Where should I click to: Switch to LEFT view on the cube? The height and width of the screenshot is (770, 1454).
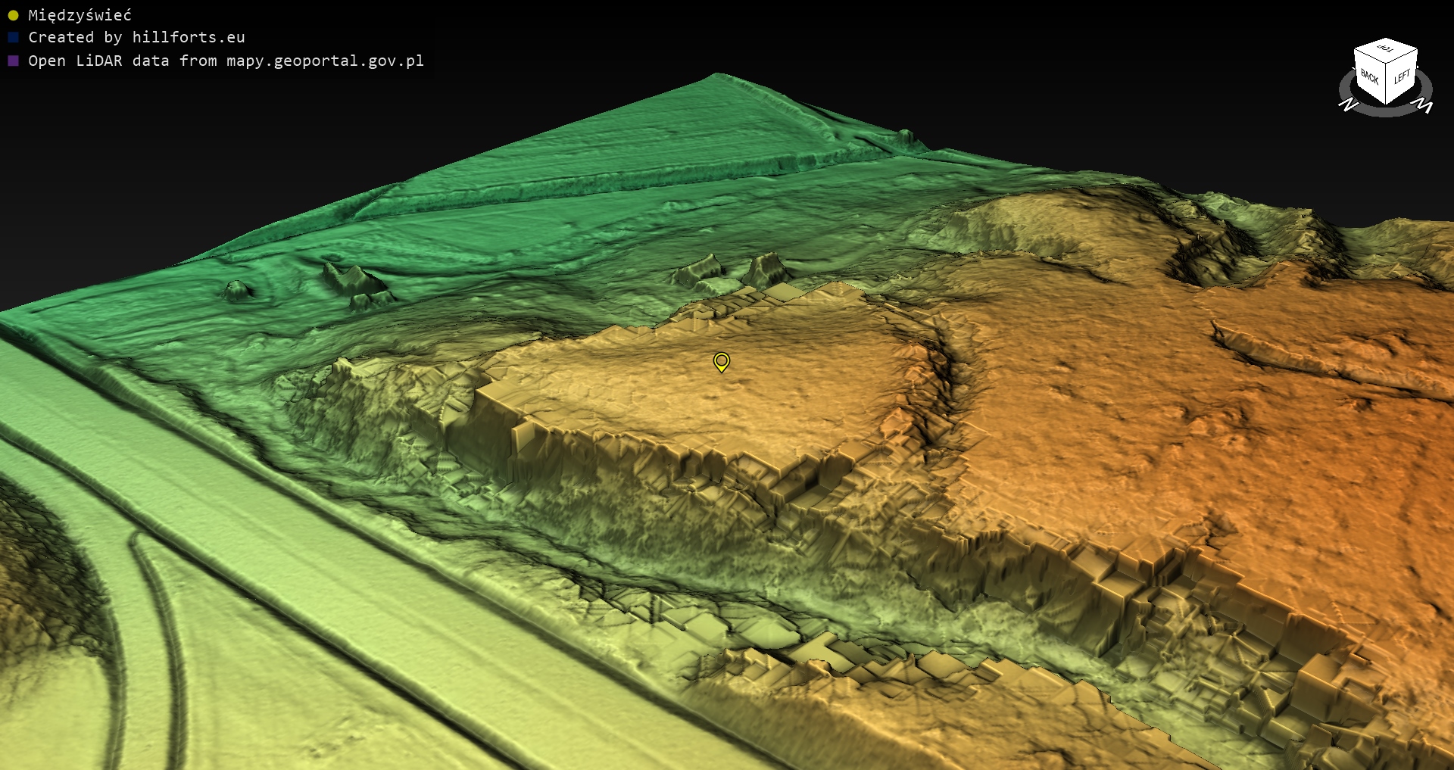pyautogui.click(x=1402, y=76)
